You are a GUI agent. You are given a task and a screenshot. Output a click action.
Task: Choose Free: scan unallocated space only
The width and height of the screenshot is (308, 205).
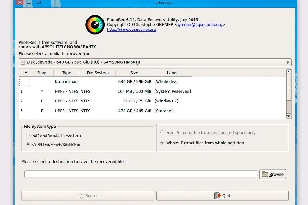click(162, 132)
